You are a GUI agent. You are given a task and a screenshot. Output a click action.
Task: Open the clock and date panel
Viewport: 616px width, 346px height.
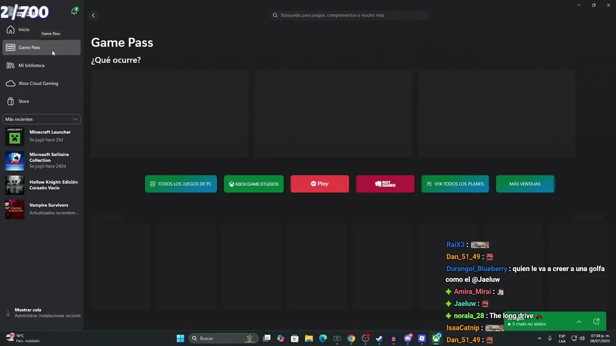click(600, 338)
